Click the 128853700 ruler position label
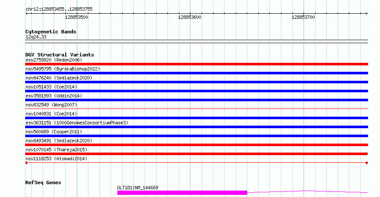Viewport: 380px width, 197px height. 303,17
